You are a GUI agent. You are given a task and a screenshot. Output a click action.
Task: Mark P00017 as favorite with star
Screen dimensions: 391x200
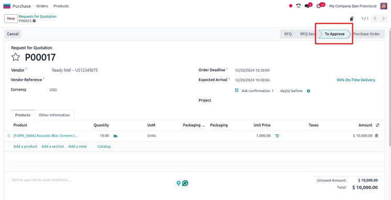coord(15,57)
